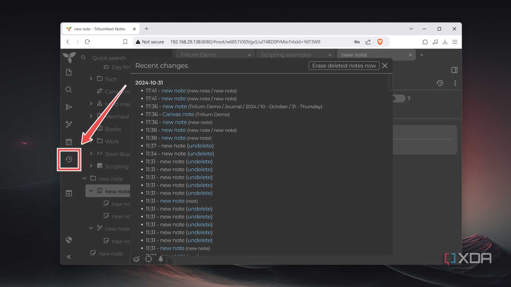Viewport: 511px width, 287px height.
Task: Open the Canvas note link from 17:36
Action: pos(178,114)
